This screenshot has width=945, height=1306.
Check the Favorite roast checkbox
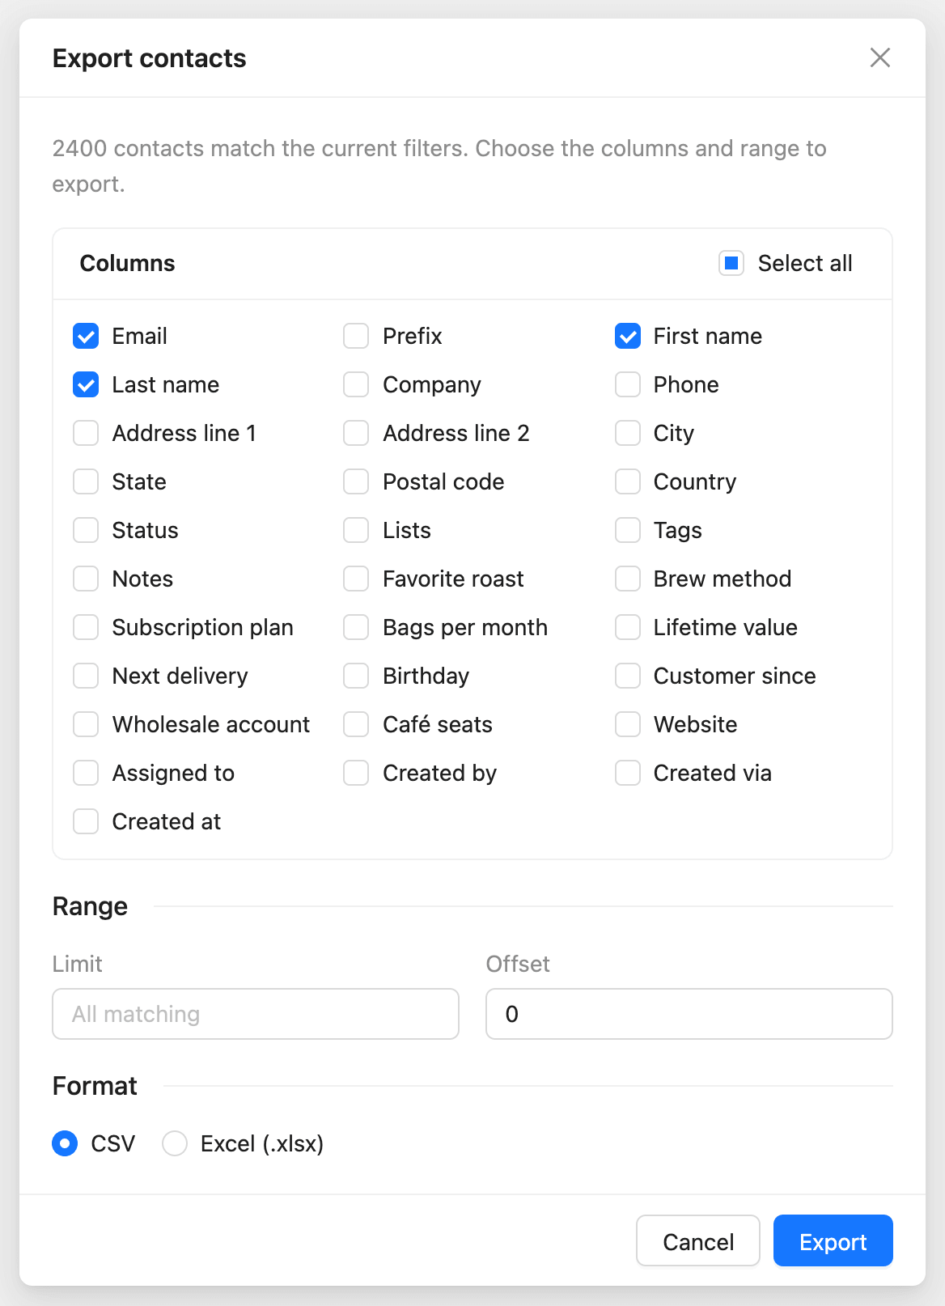point(356,579)
